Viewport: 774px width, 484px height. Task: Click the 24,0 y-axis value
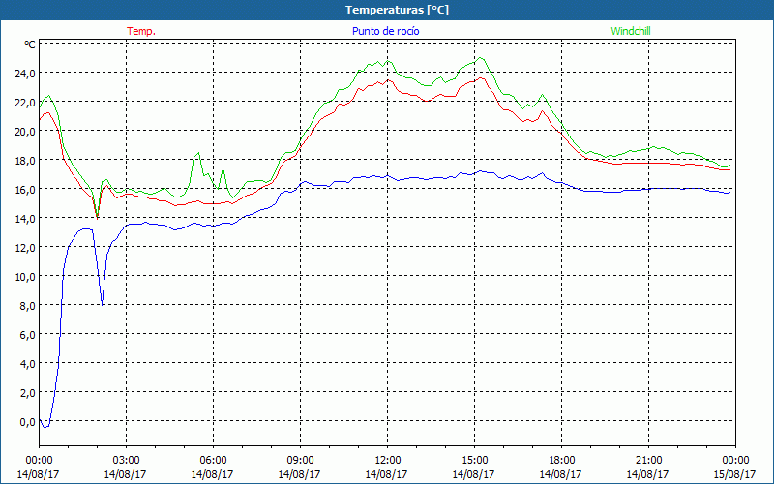tap(26, 74)
